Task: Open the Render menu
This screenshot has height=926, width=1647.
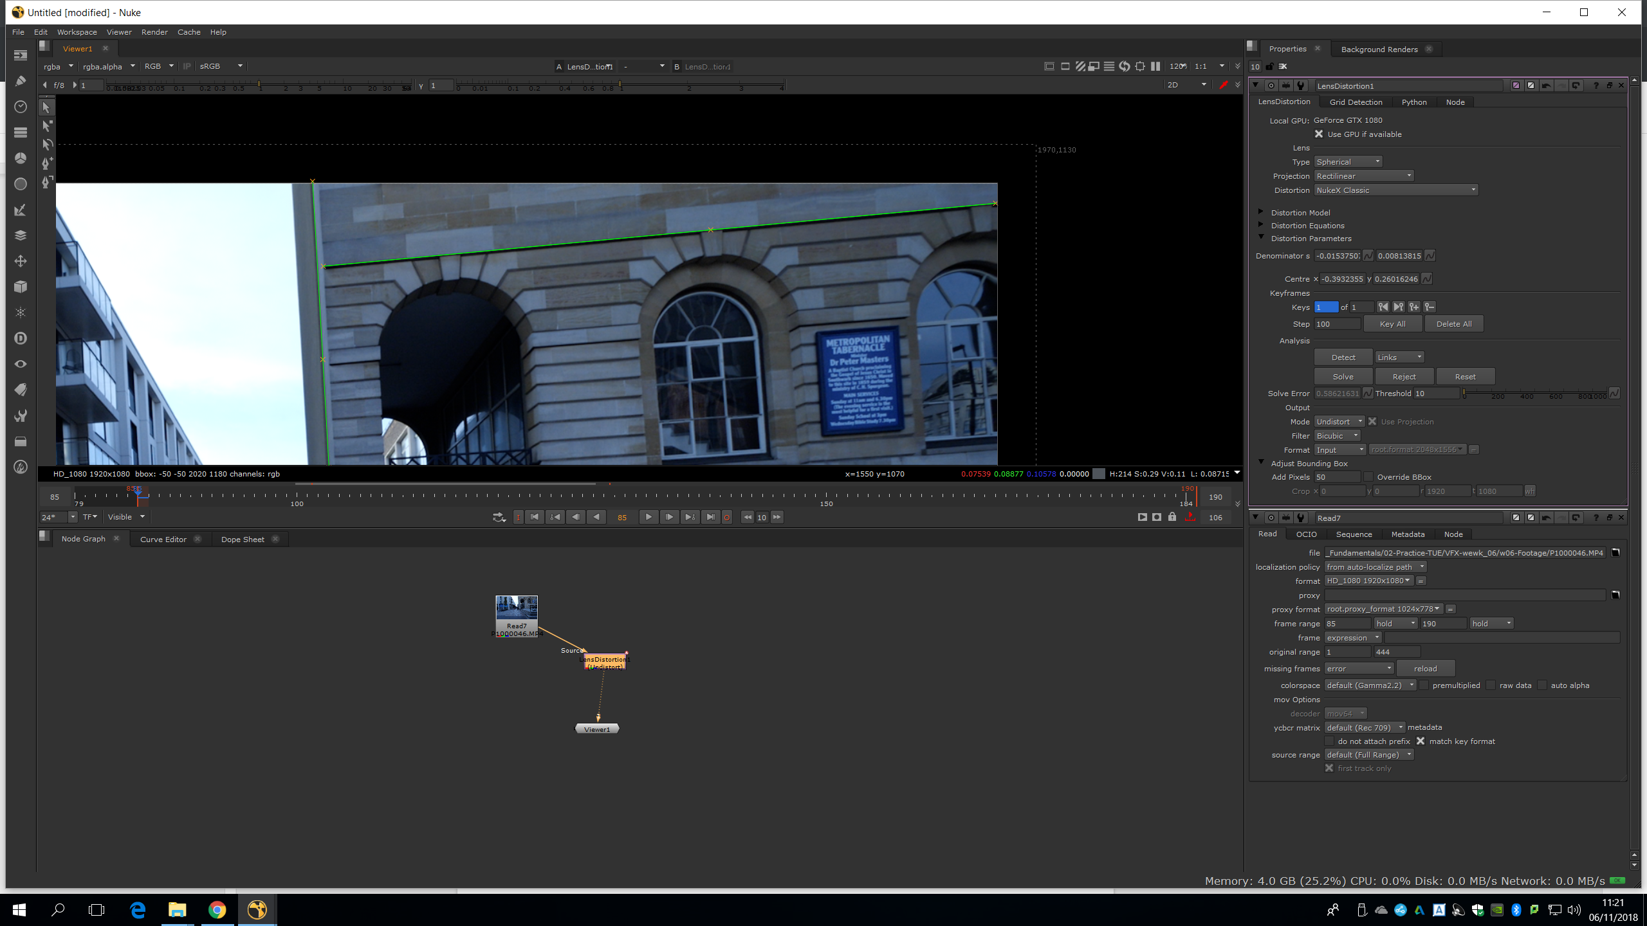Action: pos(154,32)
